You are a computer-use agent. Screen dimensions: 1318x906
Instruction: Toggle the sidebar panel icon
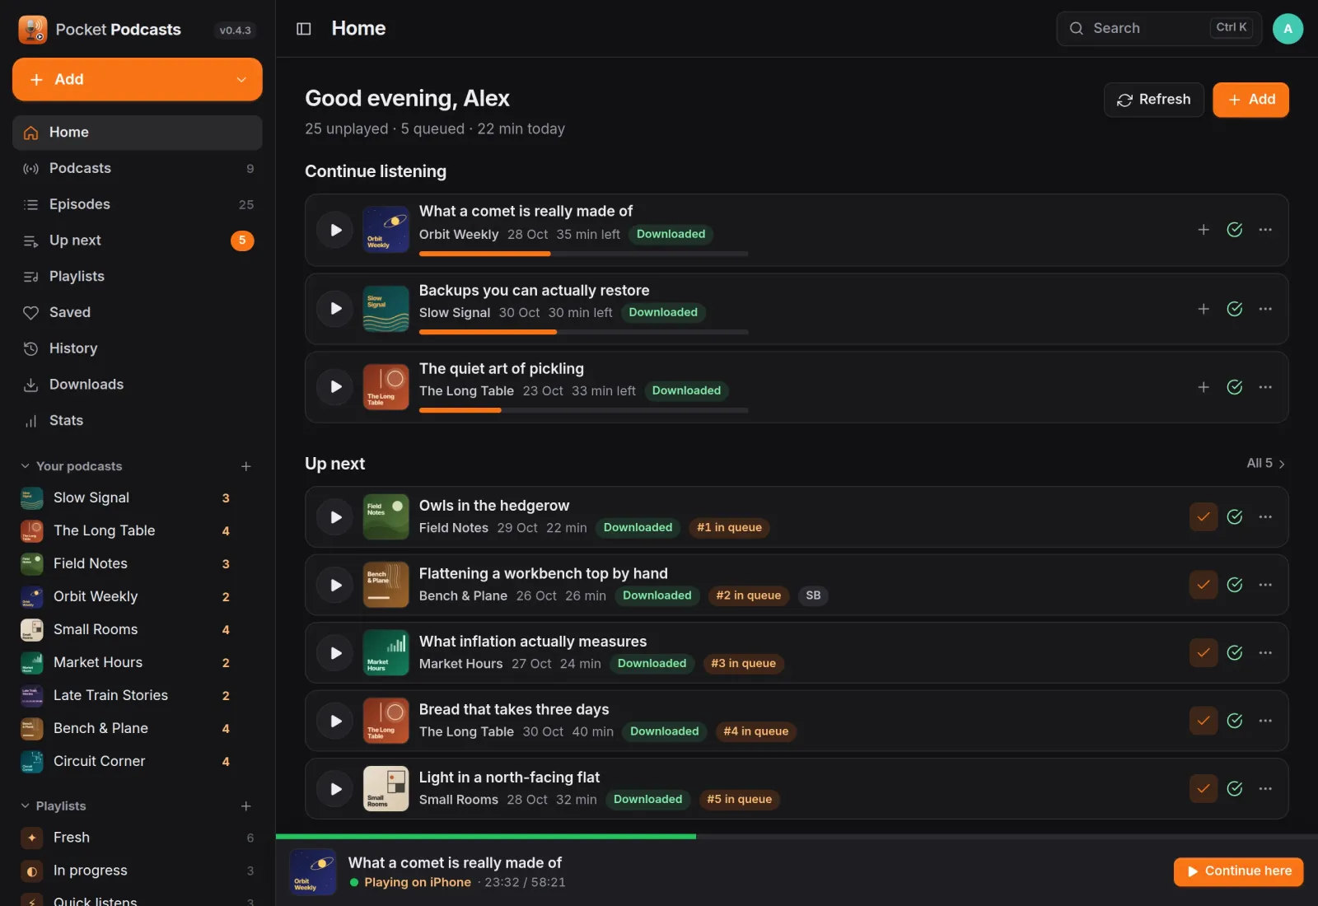click(x=304, y=29)
